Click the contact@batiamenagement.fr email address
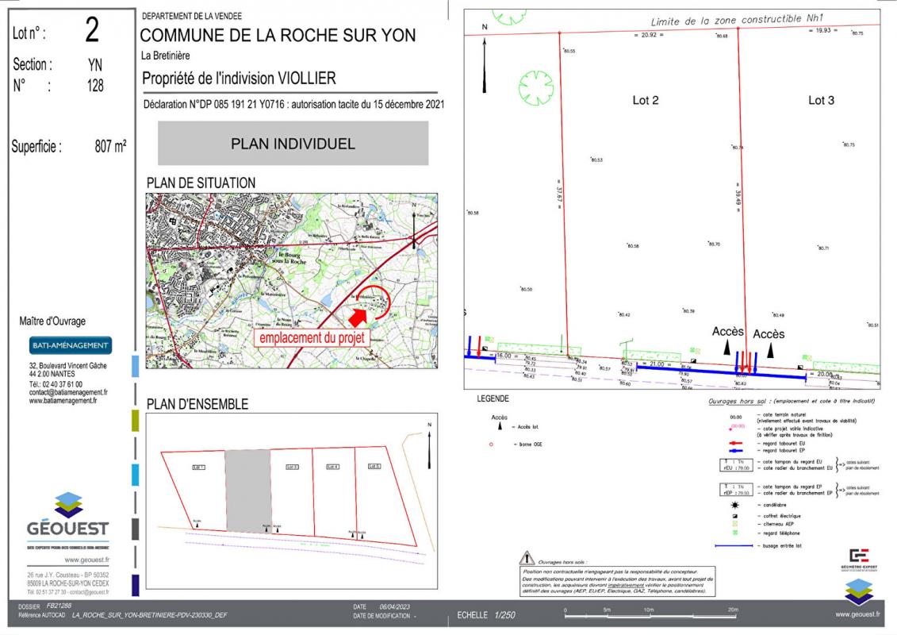 [68, 392]
